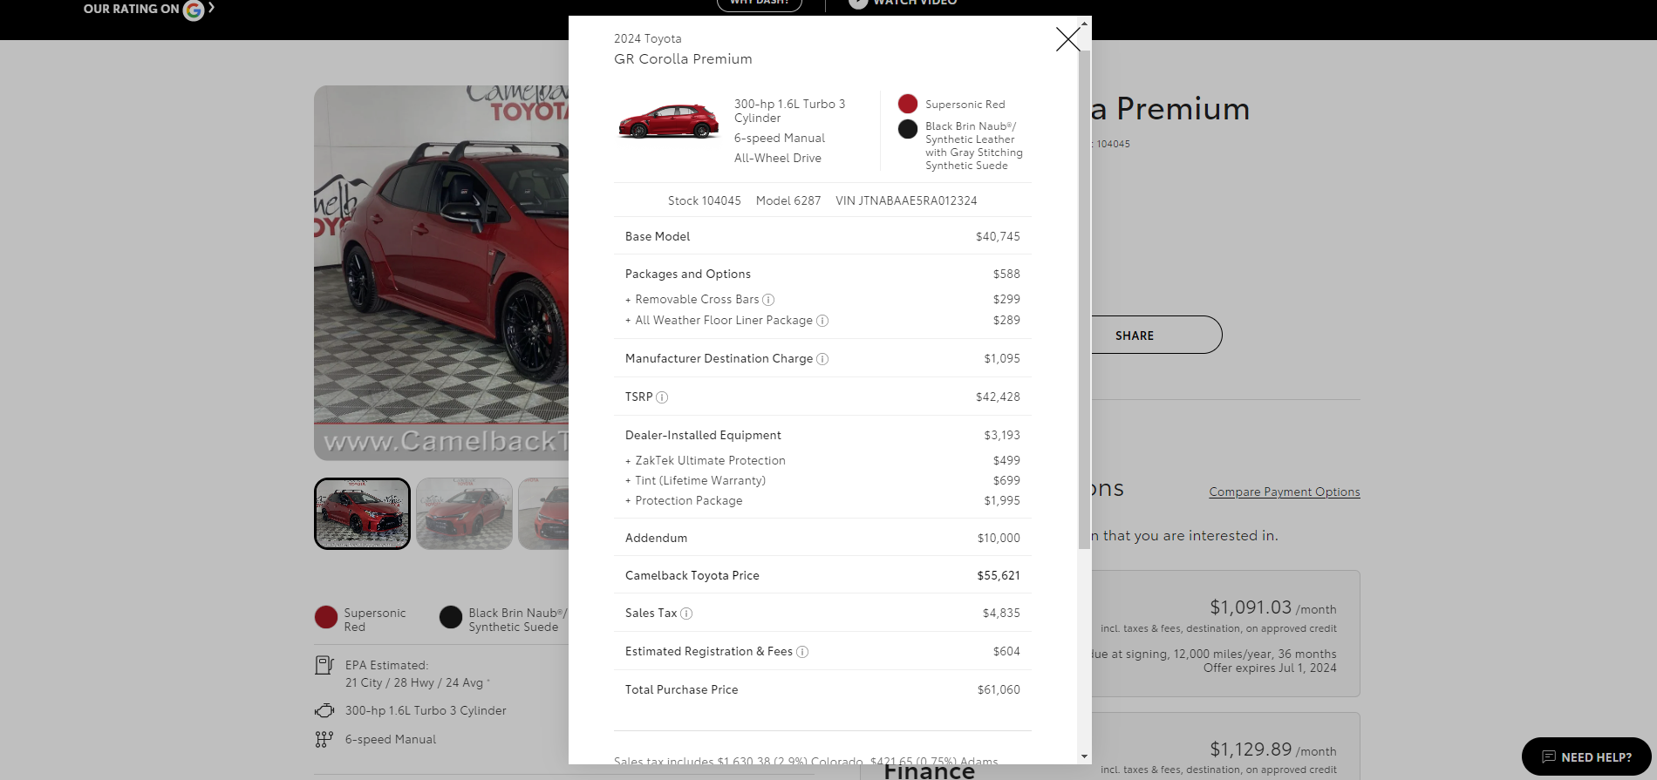Click the chat icon in Need Help
This screenshot has width=1657, height=780.
1549,756
